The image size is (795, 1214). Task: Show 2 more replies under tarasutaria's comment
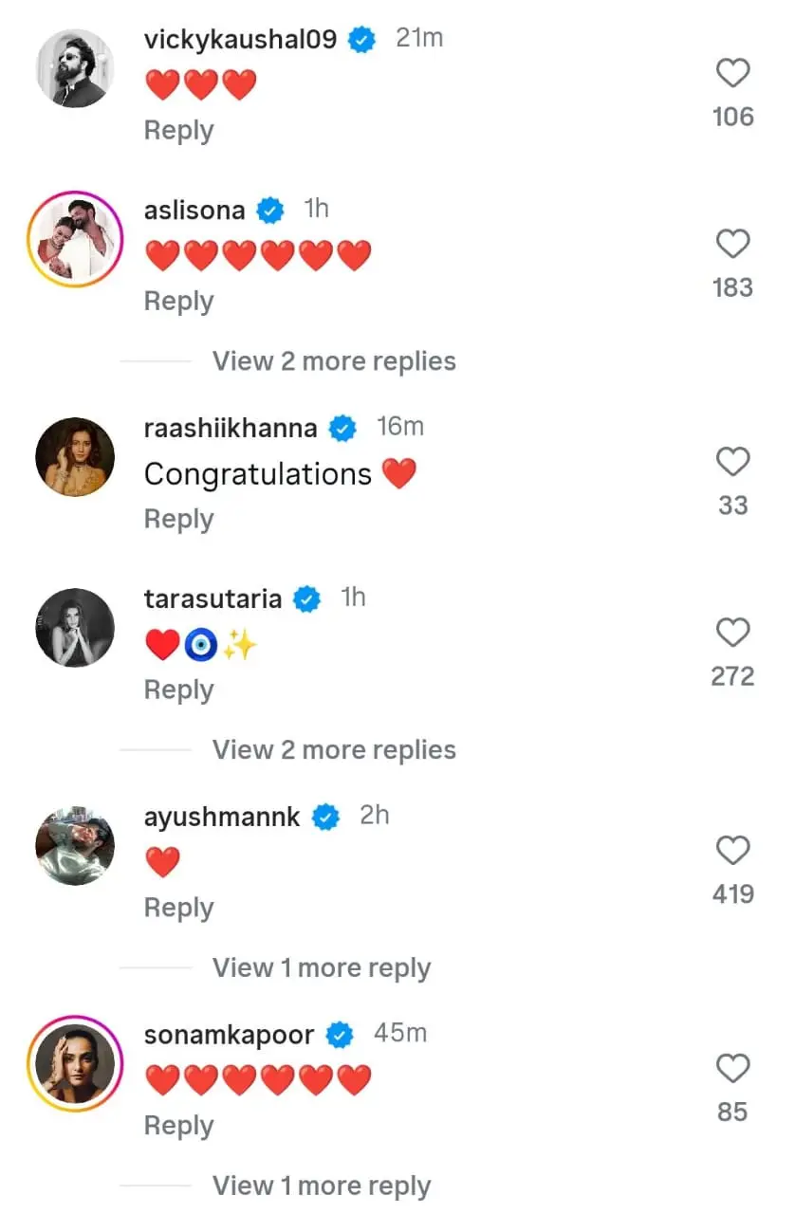pos(334,750)
